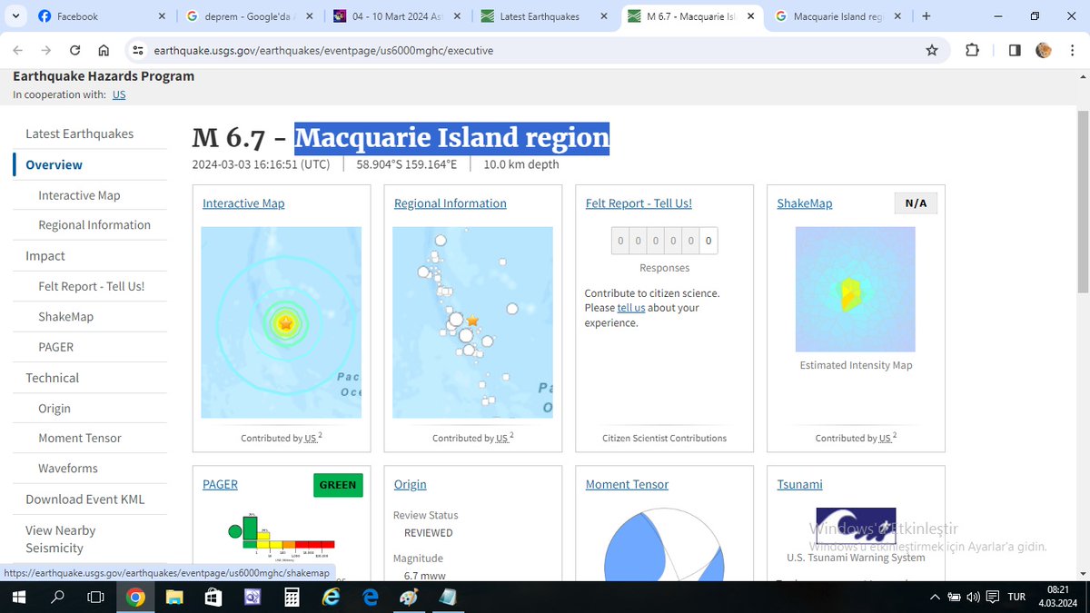Switch to the Macquarie Island Google tab
The width and height of the screenshot is (1090, 613).
pyautogui.click(x=837, y=16)
